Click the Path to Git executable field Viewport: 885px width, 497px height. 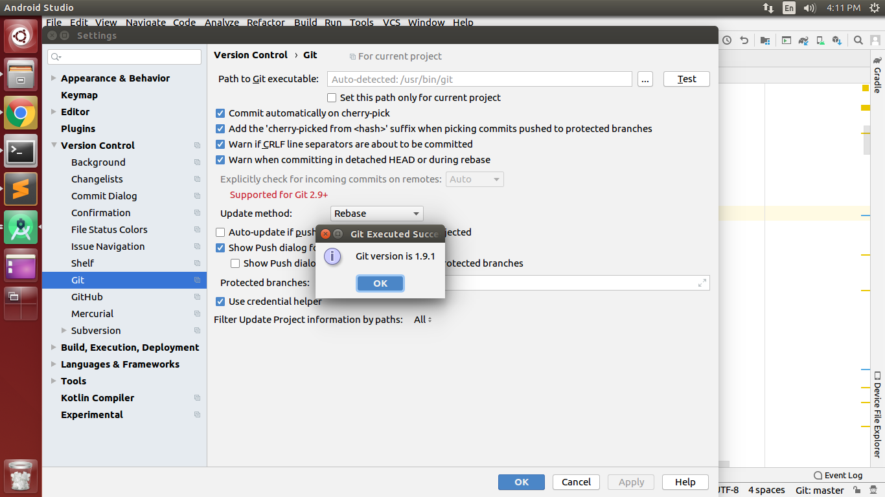coord(479,79)
